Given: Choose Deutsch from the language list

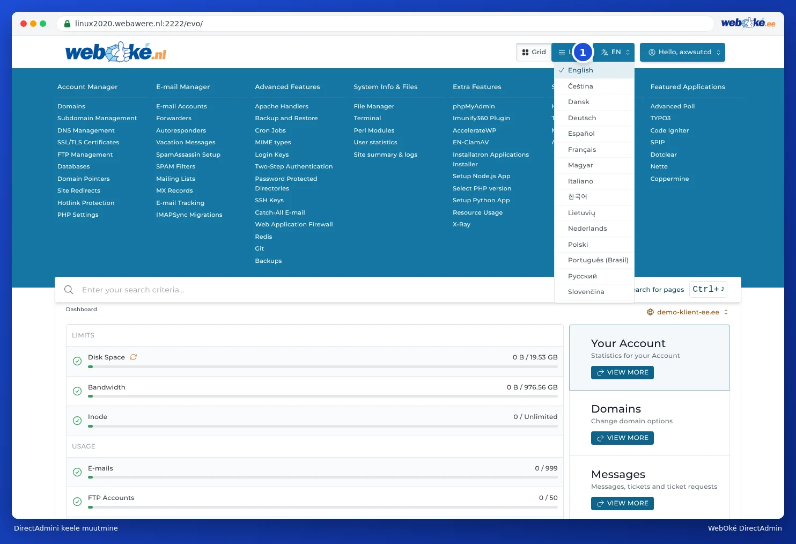Looking at the screenshot, I should coord(594,118).
